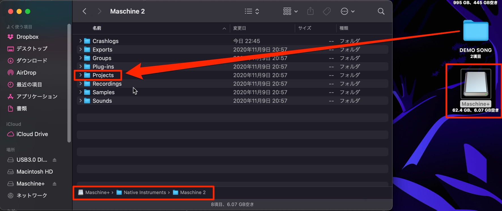Open ネットワーク in the sidebar
The width and height of the screenshot is (502, 211).
click(27, 195)
